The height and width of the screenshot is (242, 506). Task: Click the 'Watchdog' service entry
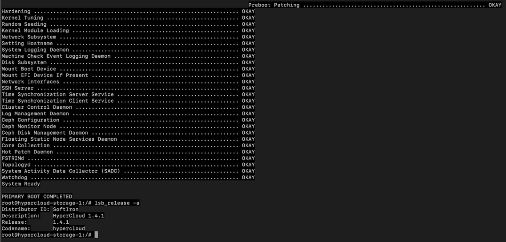coord(15,177)
